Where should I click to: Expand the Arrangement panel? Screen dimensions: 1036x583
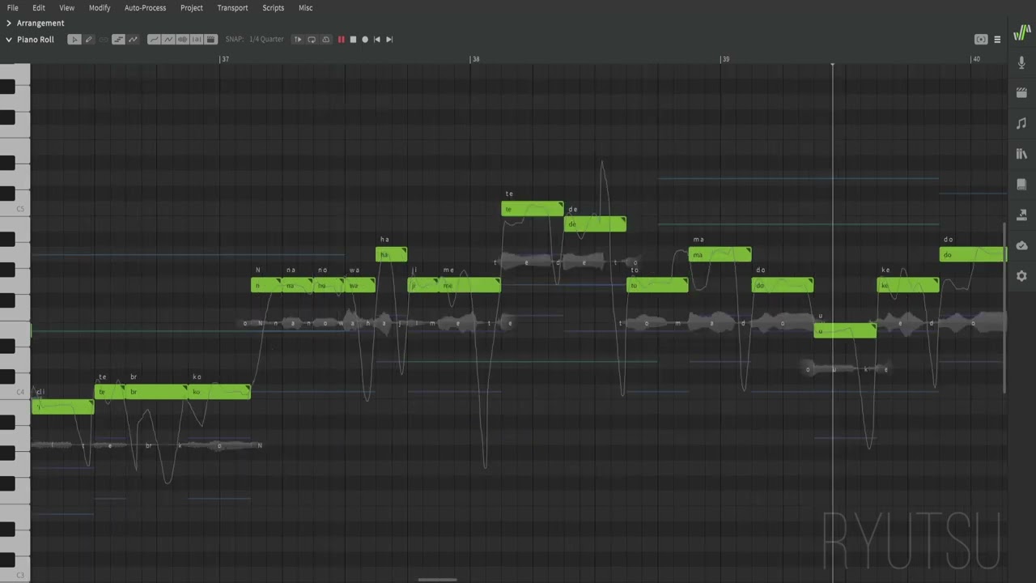click(9, 23)
